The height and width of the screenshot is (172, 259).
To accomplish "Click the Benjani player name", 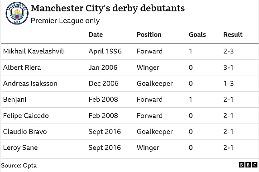I will pos(14,100).
